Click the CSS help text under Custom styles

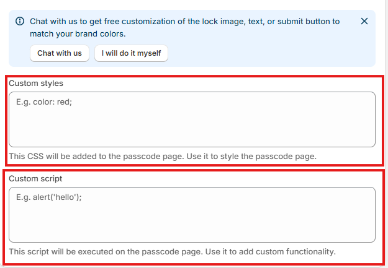point(163,156)
